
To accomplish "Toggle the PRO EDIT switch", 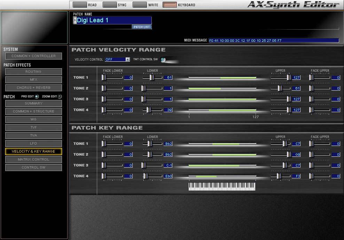I will 37,96.
